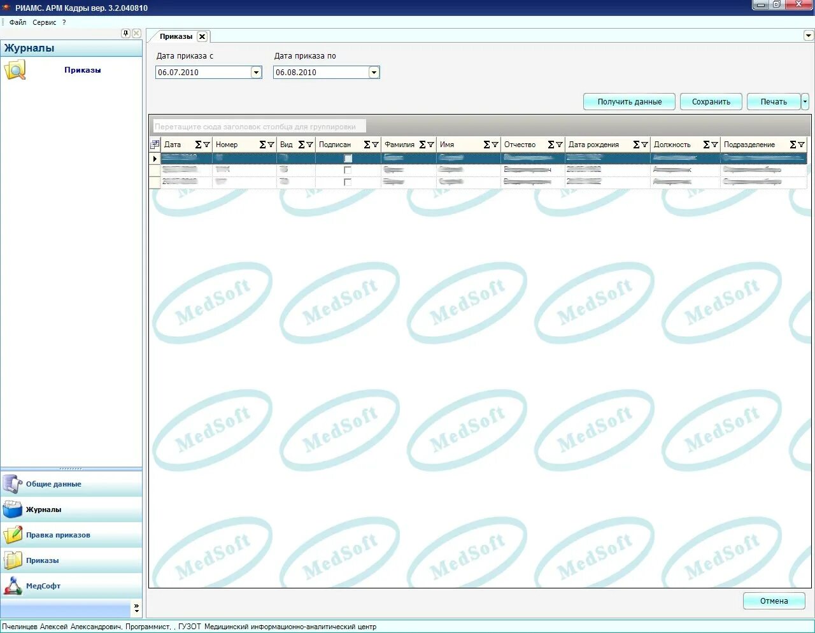Click the Получить данные button

coord(629,101)
